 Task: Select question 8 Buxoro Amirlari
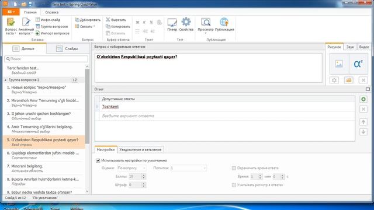pos(44,181)
